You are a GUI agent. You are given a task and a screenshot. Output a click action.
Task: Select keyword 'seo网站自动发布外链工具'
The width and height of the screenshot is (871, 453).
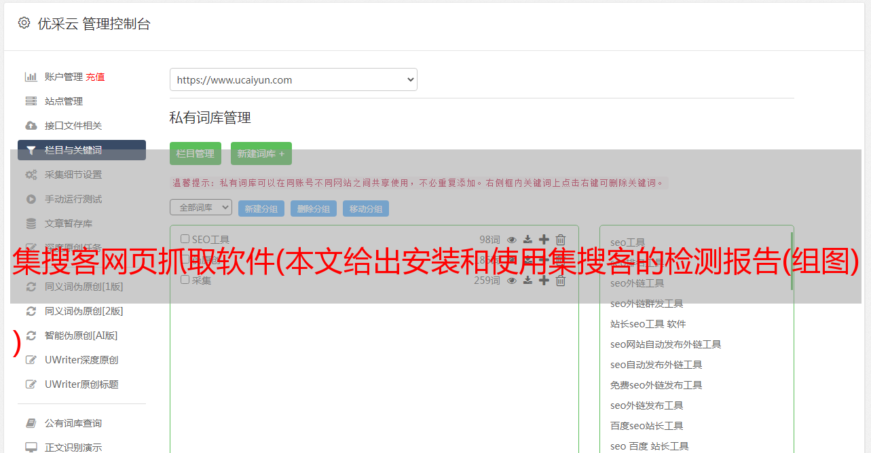click(x=665, y=344)
